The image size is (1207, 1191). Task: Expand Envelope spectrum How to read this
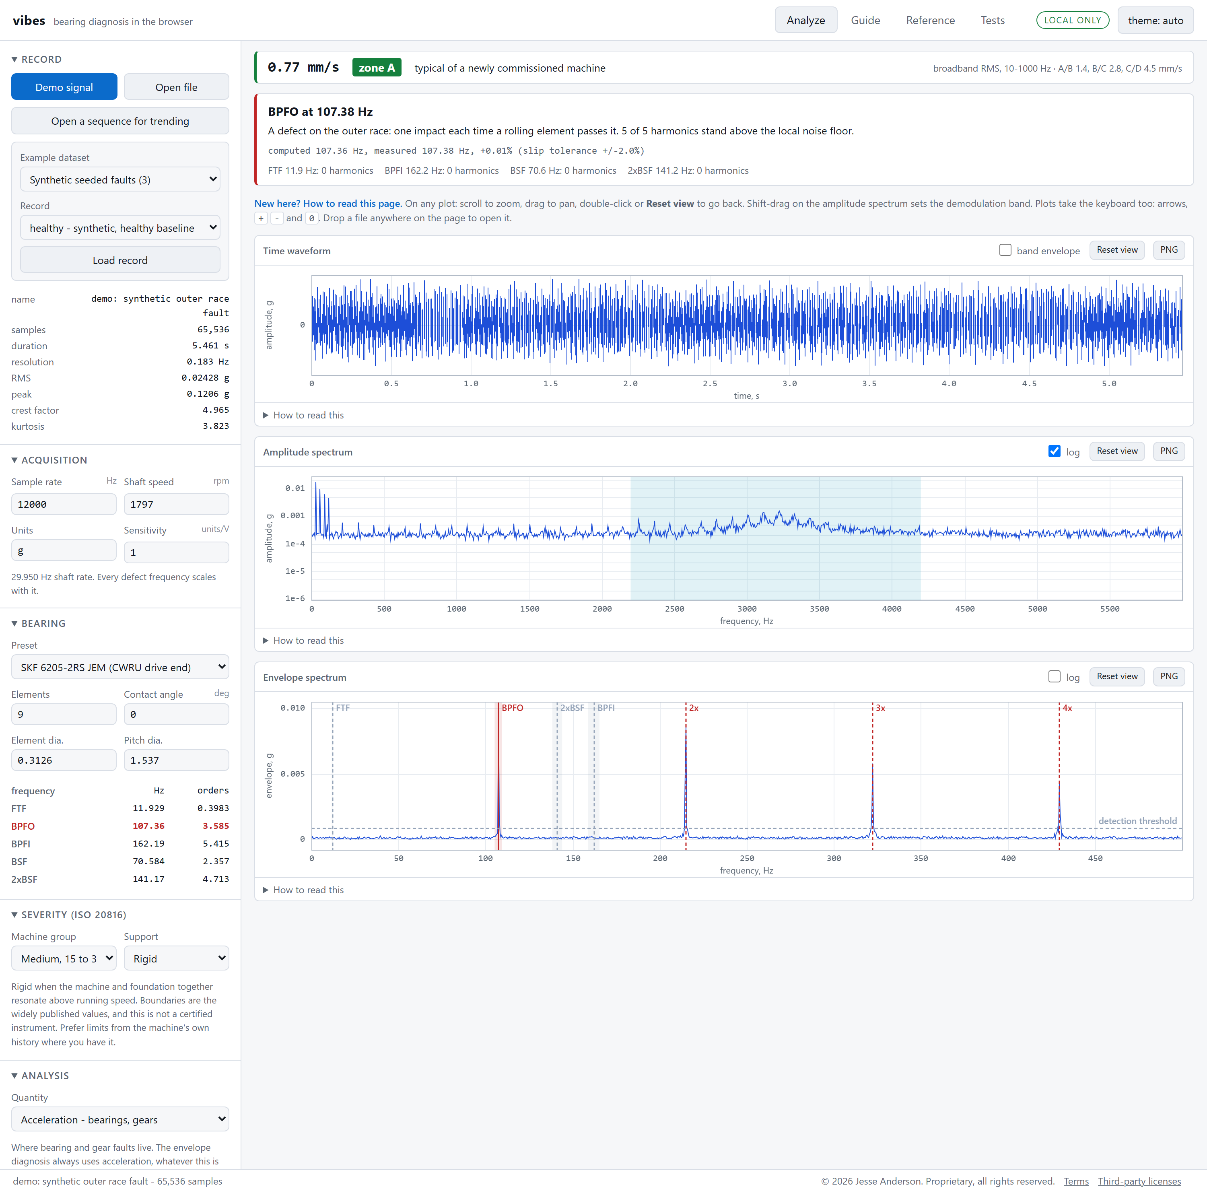[x=304, y=890]
